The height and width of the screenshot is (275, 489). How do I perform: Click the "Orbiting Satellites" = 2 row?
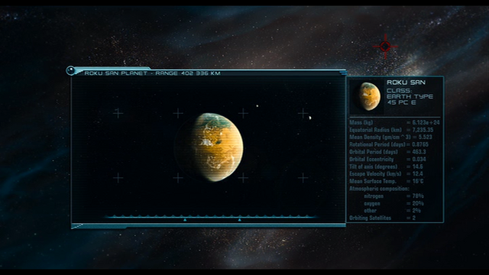(x=383, y=218)
